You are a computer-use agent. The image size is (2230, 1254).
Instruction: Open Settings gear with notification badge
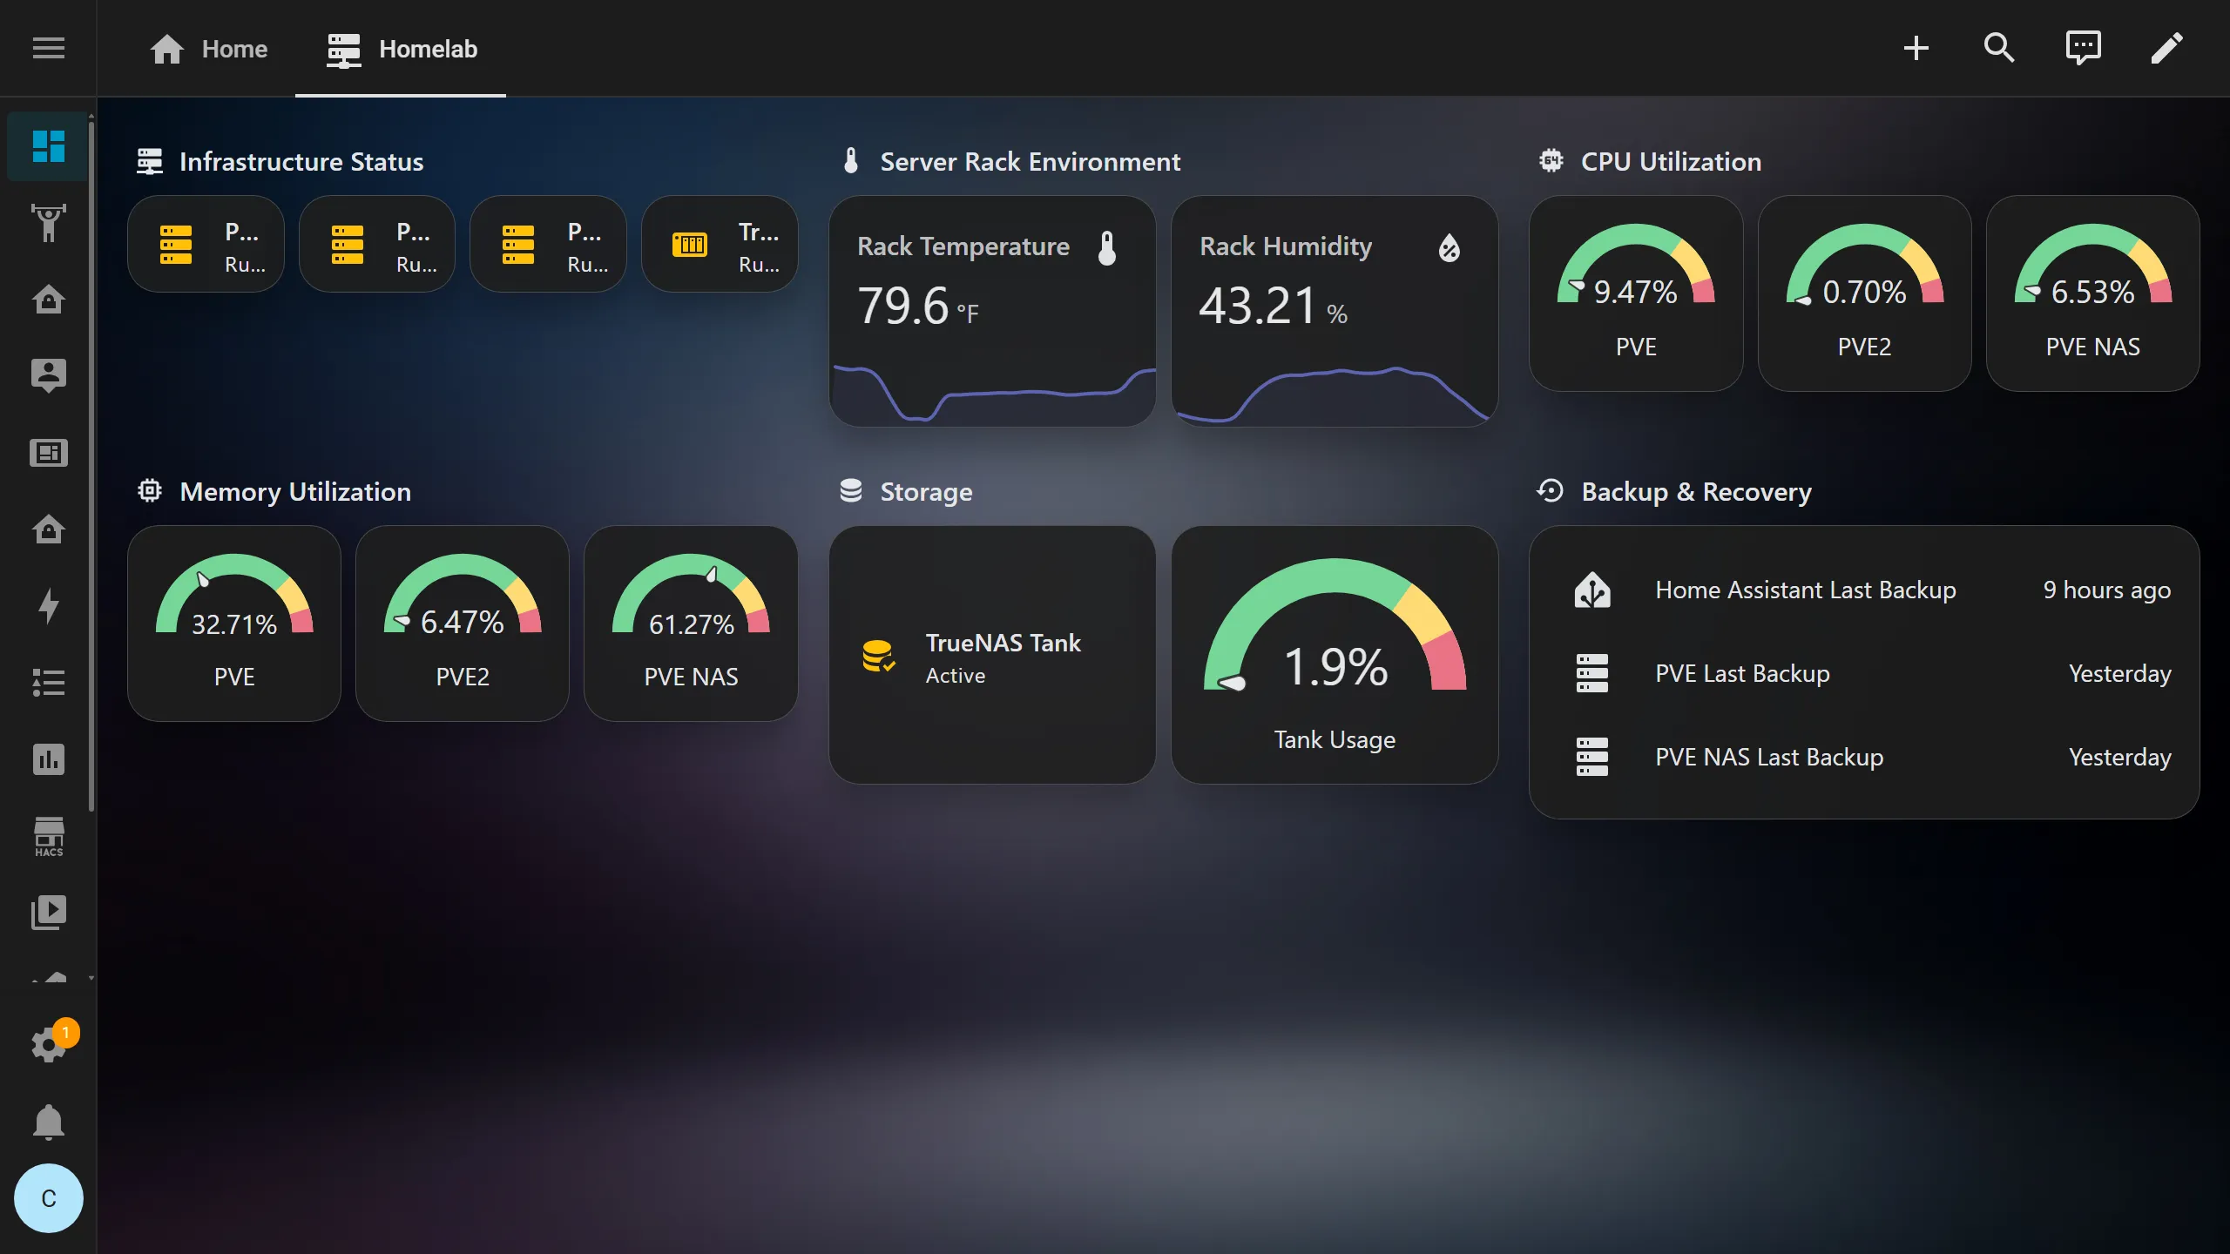click(x=48, y=1045)
